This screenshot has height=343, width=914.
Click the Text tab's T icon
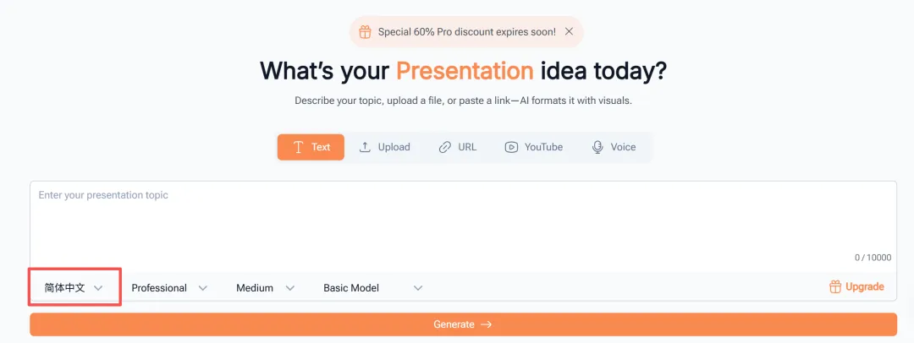coord(298,147)
